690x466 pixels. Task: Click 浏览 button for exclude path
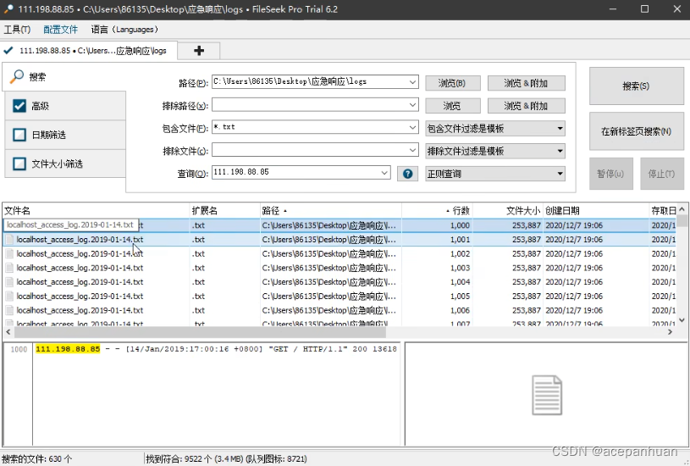point(452,106)
